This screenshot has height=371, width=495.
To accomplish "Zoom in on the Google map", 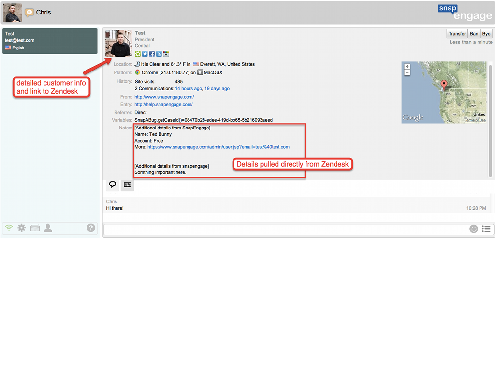I will (407, 67).
